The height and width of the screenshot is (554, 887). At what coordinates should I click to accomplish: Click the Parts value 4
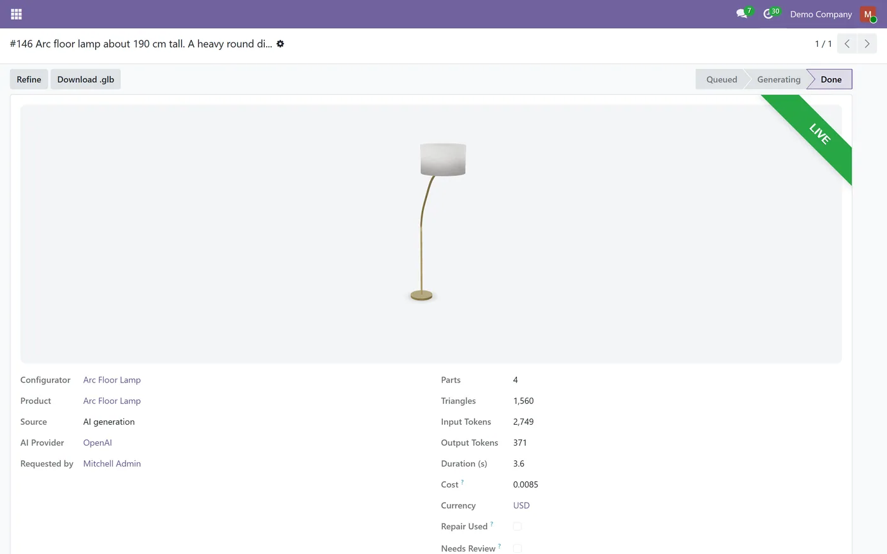(516, 380)
